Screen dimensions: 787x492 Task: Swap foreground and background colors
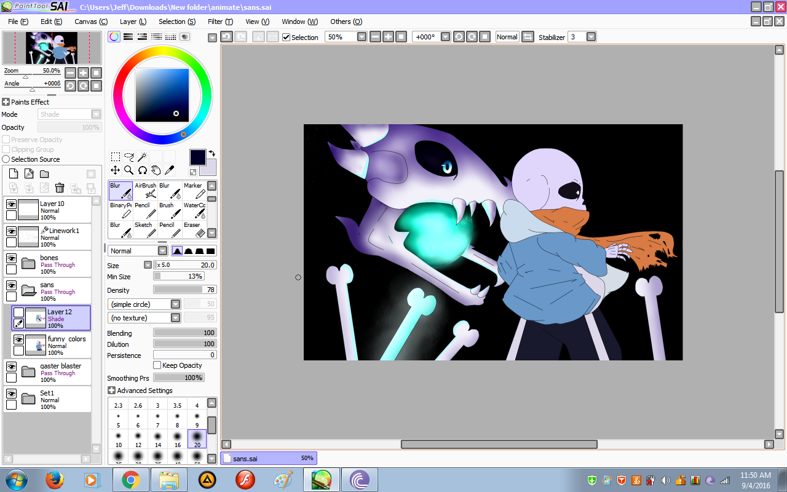pyautogui.click(x=212, y=153)
